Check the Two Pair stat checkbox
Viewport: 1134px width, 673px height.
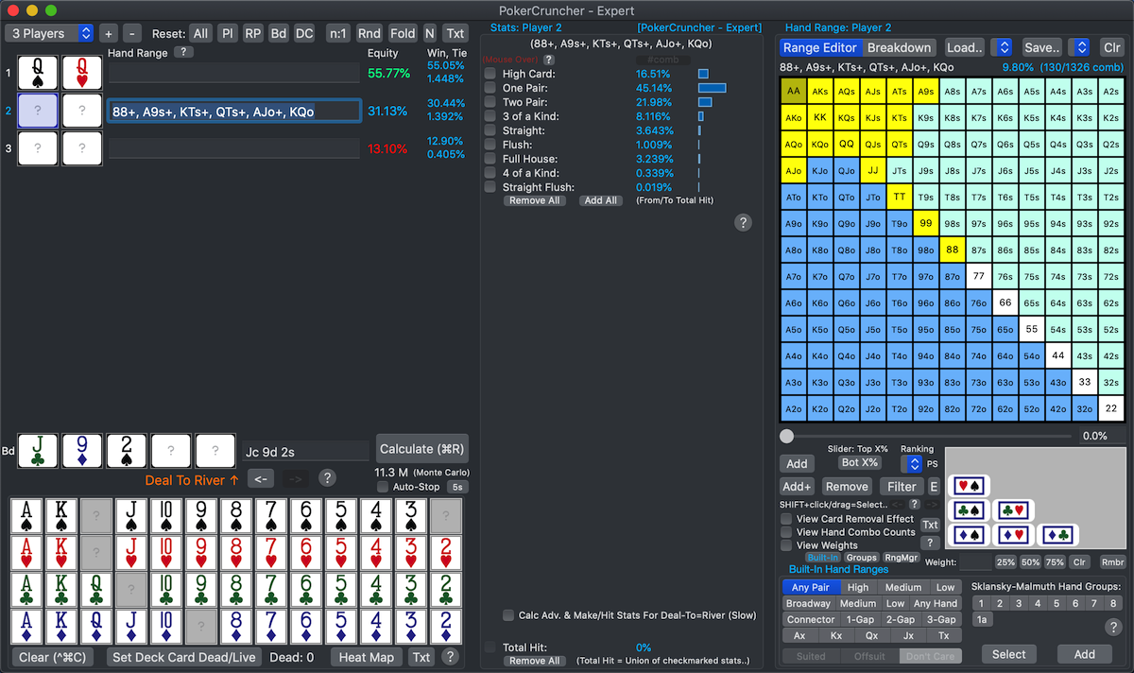pyautogui.click(x=490, y=102)
